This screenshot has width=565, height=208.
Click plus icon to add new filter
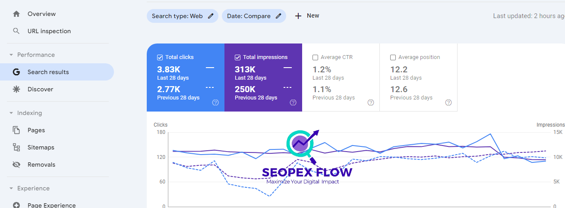click(x=298, y=16)
